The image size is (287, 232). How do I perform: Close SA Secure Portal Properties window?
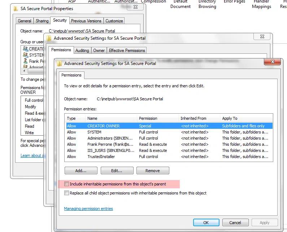point(135,7)
